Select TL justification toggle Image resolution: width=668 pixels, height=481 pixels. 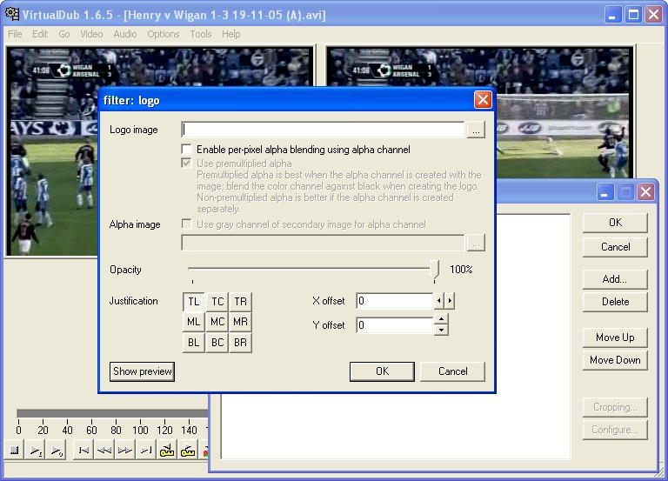pyautogui.click(x=194, y=301)
